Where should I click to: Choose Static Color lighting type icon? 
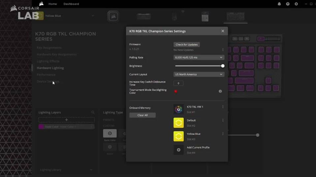[110, 133]
